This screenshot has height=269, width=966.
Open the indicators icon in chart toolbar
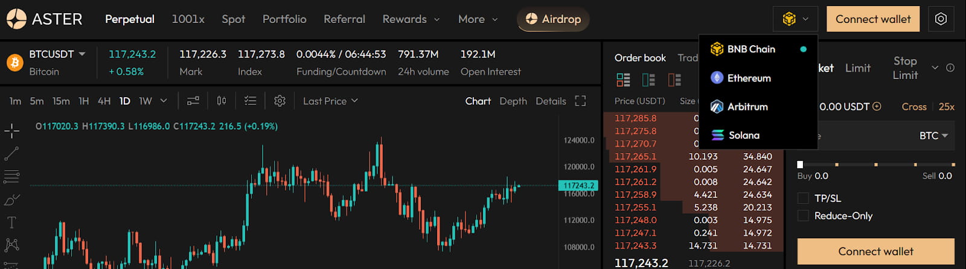coord(193,101)
